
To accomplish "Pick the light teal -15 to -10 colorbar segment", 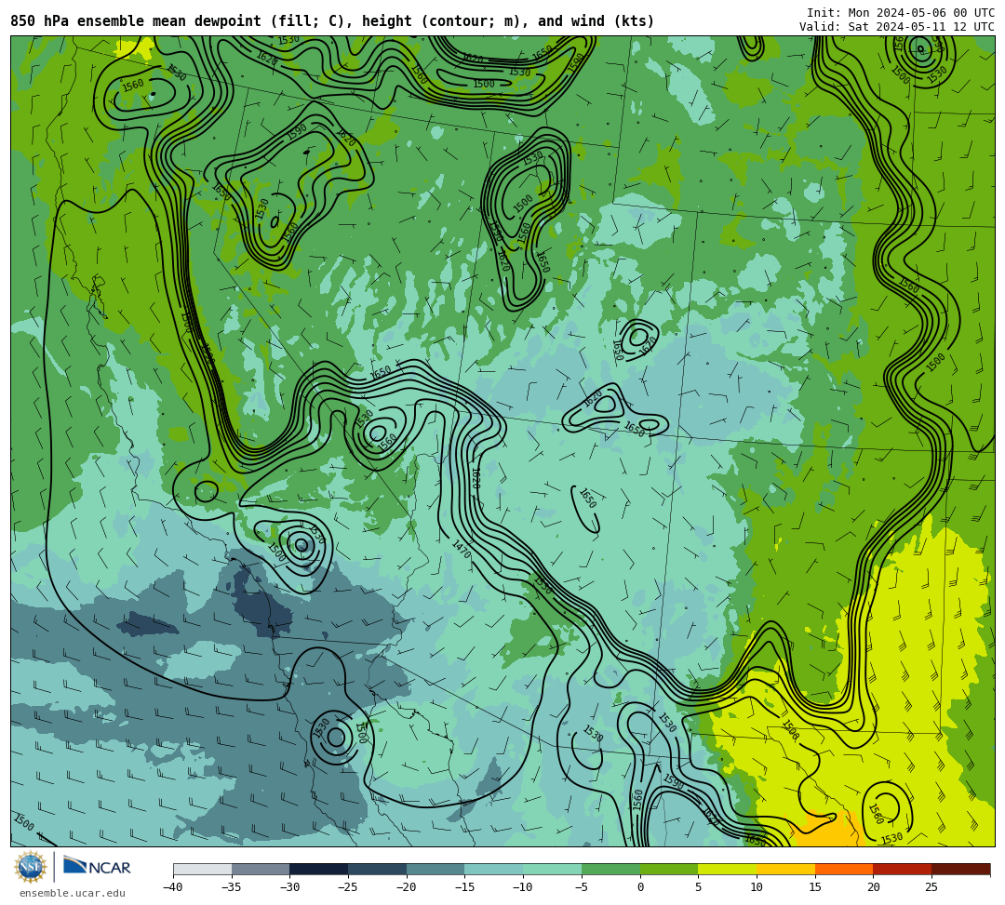I will click(494, 869).
